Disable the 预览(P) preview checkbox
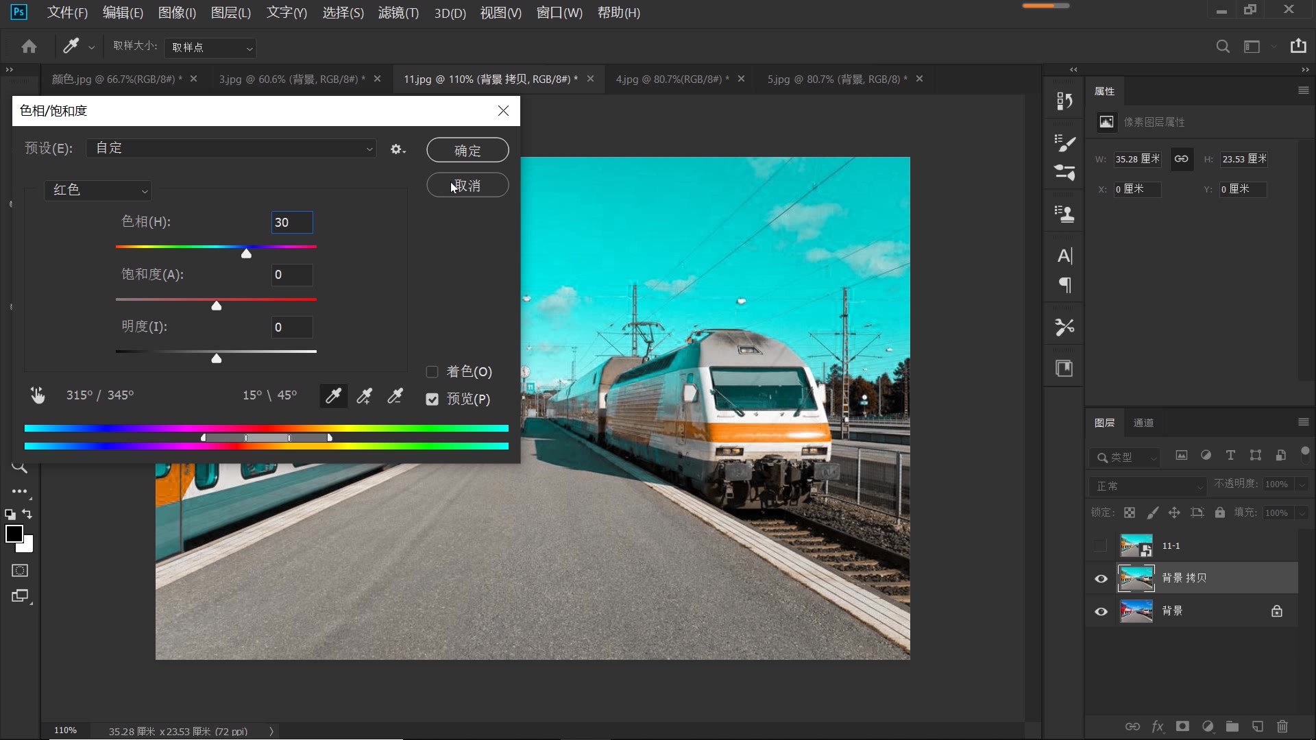Viewport: 1316px width, 740px height. (432, 399)
